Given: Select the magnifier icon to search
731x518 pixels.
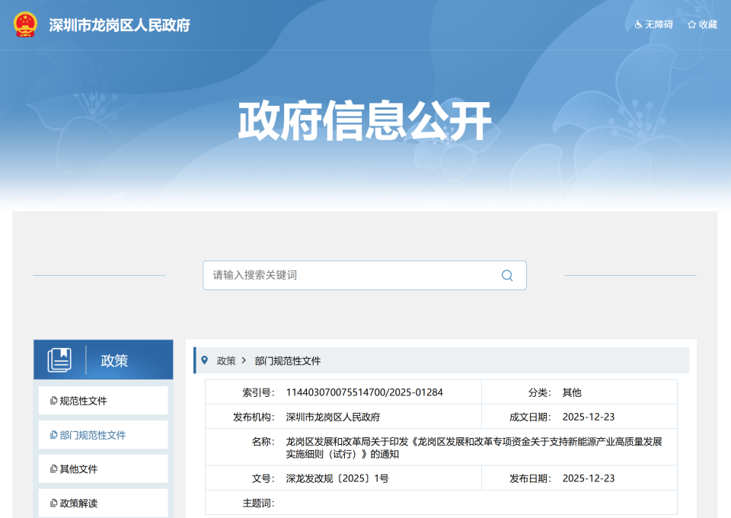Looking at the screenshot, I should [x=506, y=275].
